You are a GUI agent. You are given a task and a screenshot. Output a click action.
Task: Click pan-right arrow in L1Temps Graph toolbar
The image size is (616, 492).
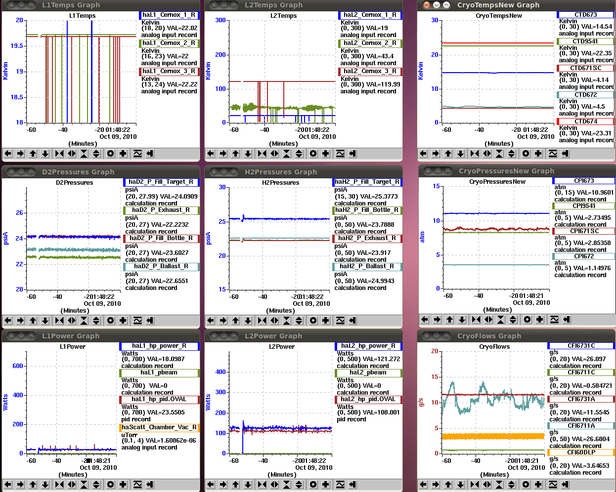coord(21,154)
